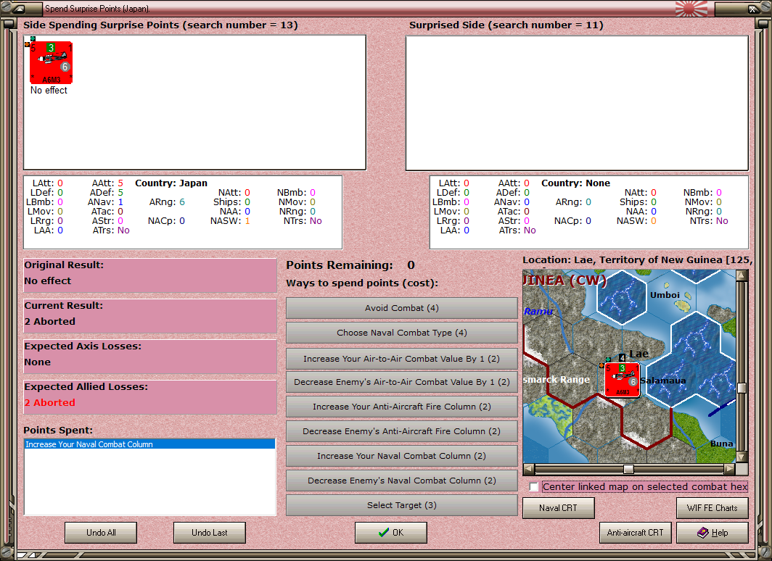Viewport: 772px width, 561px height.
Task: Close the Spend Surprise Points window
Action: [x=753, y=9]
